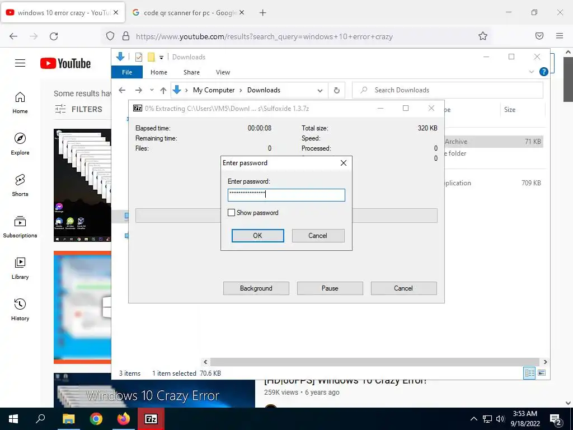The height and width of the screenshot is (430, 573).
Task: Expand the address bar history dropdown
Action: point(320,90)
